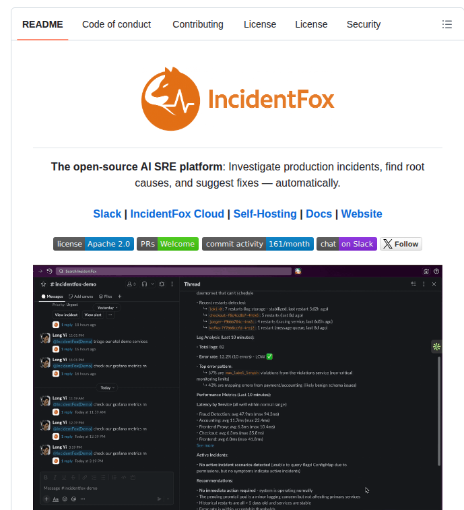Click the help question-mark icon in Slack bar
Viewport: 464px width, 510px height.
point(436,271)
